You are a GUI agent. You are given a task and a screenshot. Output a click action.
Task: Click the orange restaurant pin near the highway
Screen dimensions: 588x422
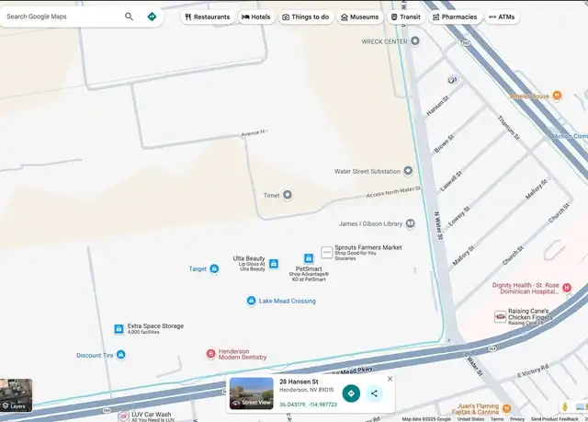pyautogui.click(x=558, y=96)
